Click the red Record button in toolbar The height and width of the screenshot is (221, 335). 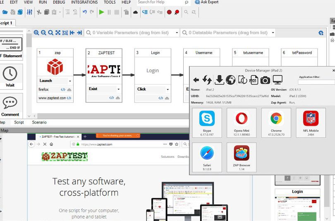click(169, 12)
